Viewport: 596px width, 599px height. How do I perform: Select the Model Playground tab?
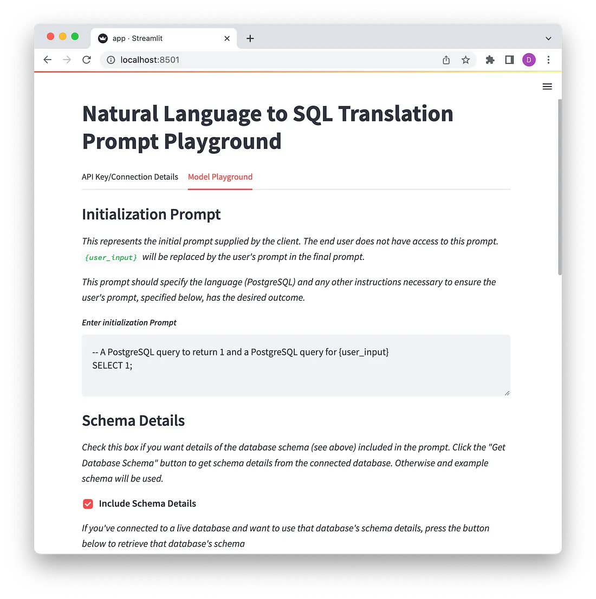coord(220,177)
